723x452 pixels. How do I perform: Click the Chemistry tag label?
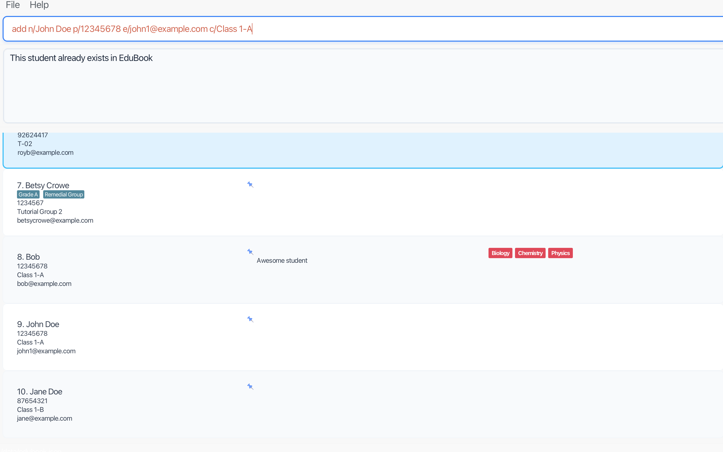click(530, 253)
